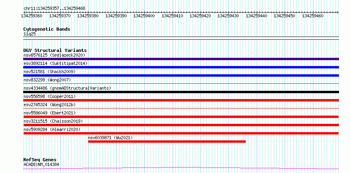Viewport: 350px width, 173px height.
Task: Click the dark purple nsv6576125 variant bar
Action: click(181, 59)
